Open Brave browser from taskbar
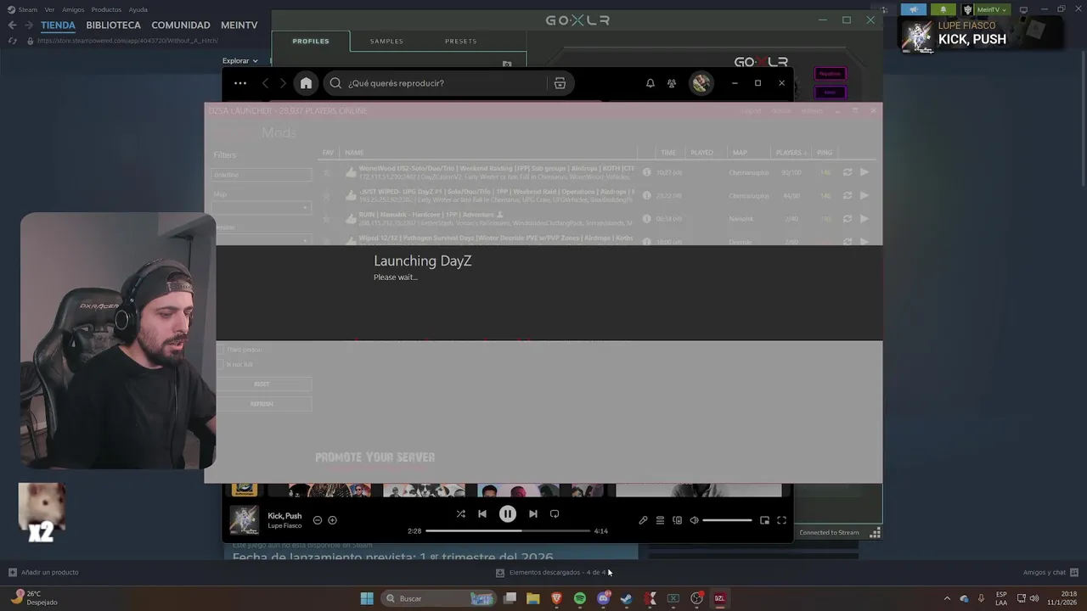The image size is (1087, 611). point(557,598)
